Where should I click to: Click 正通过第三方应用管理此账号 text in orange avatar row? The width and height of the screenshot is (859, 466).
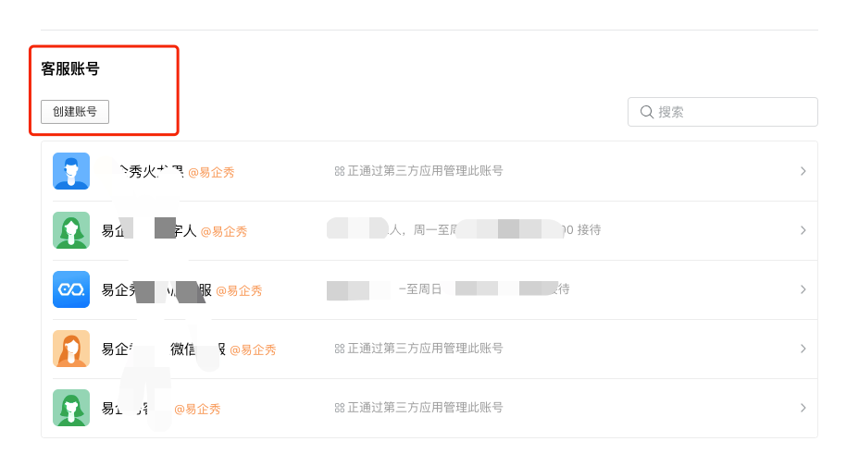point(425,349)
